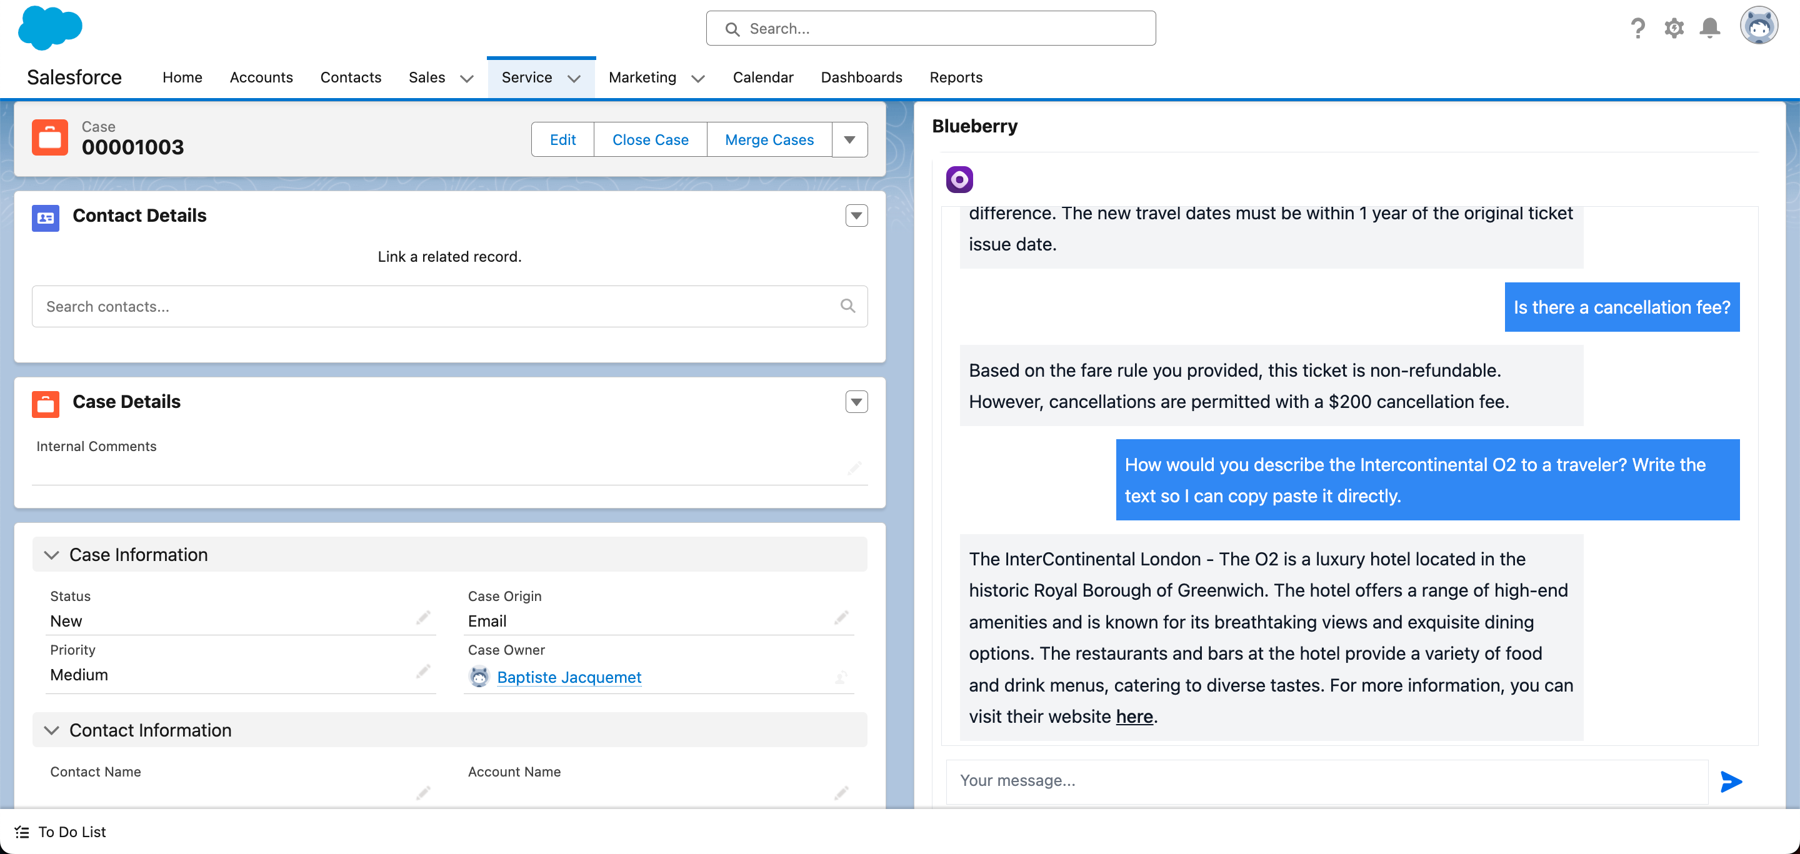Open the Calendar tab
The width and height of the screenshot is (1800, 854).
click(763, 77)
